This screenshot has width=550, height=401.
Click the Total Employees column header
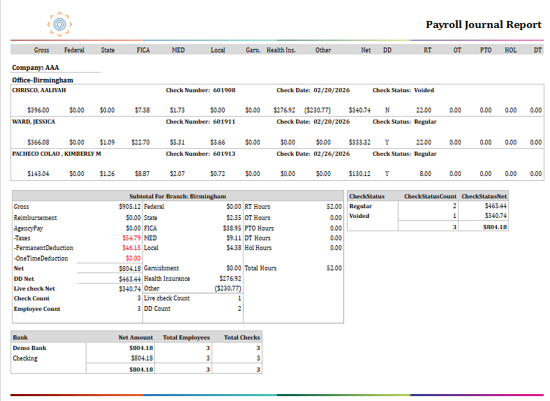[186, 337]
